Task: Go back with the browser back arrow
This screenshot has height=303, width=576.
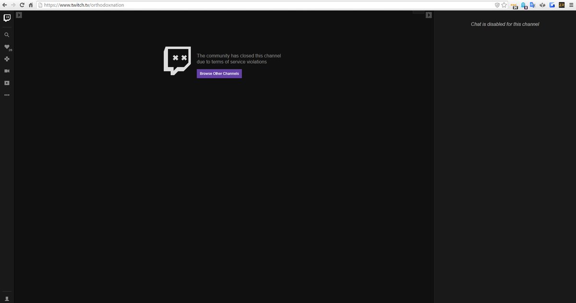Action: pos(5,5)
